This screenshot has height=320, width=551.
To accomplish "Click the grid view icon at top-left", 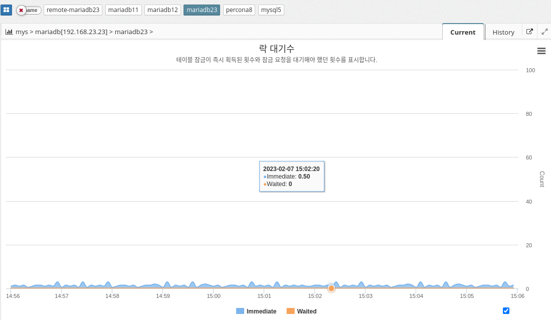I will 6,10.
